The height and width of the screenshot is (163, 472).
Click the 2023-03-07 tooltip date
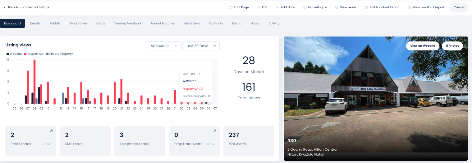click(x=191, y=74)
